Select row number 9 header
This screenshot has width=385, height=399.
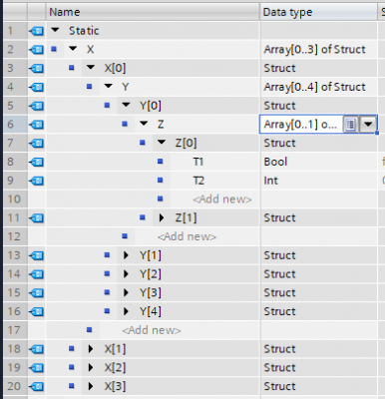coord(15,181)
